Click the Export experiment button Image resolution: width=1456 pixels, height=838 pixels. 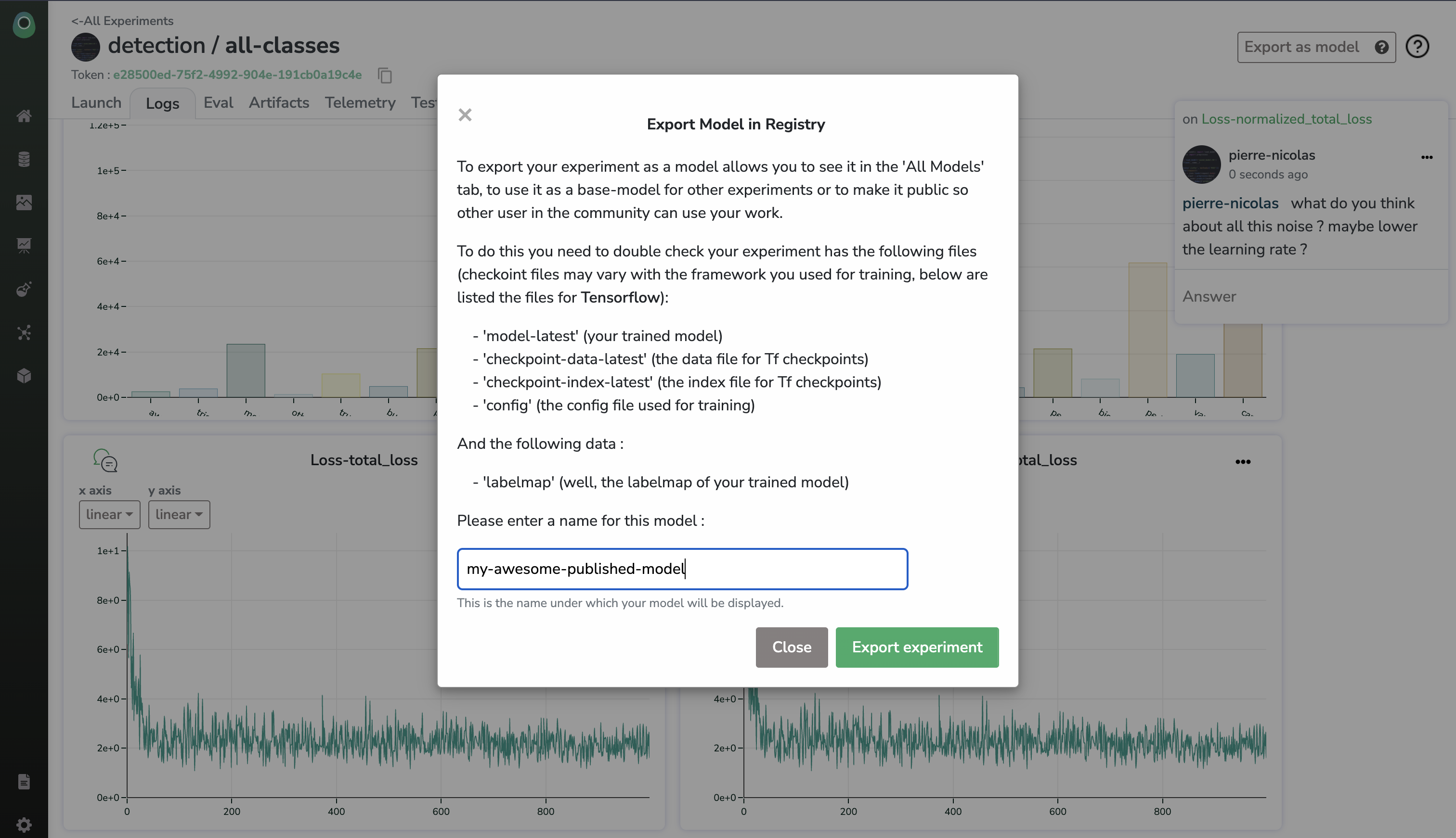pos(916,647)
